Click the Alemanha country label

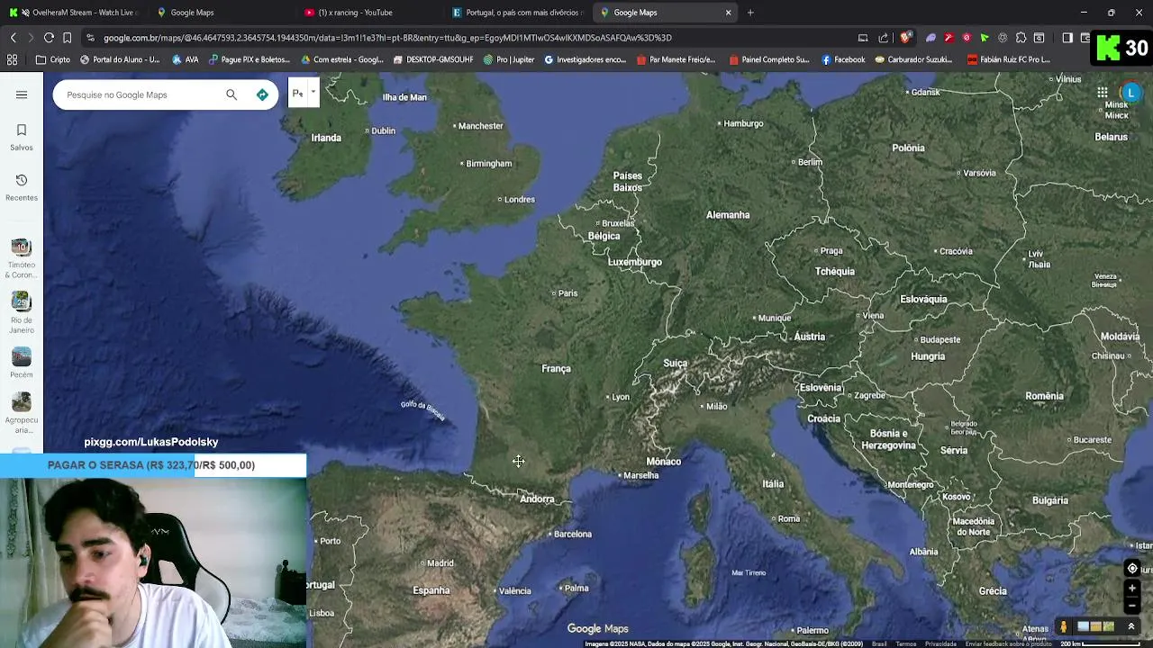coord(728,215)
